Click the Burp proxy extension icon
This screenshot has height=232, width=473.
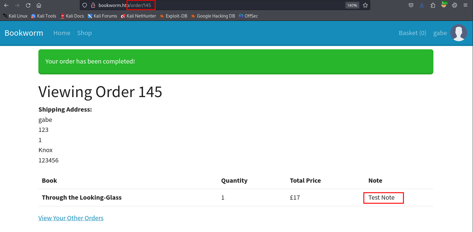pos(444,5)
